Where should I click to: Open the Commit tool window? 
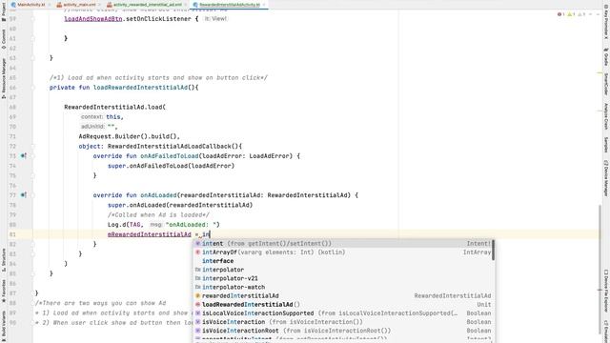4,39
